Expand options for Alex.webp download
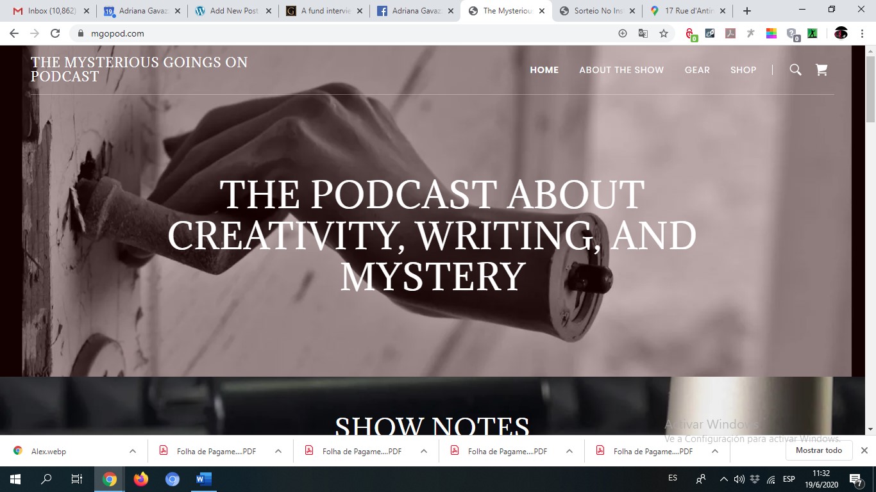This screenshot has height=492, width=876. [133, 451]
